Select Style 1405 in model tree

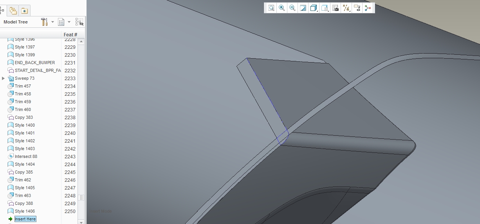(25, 188)
